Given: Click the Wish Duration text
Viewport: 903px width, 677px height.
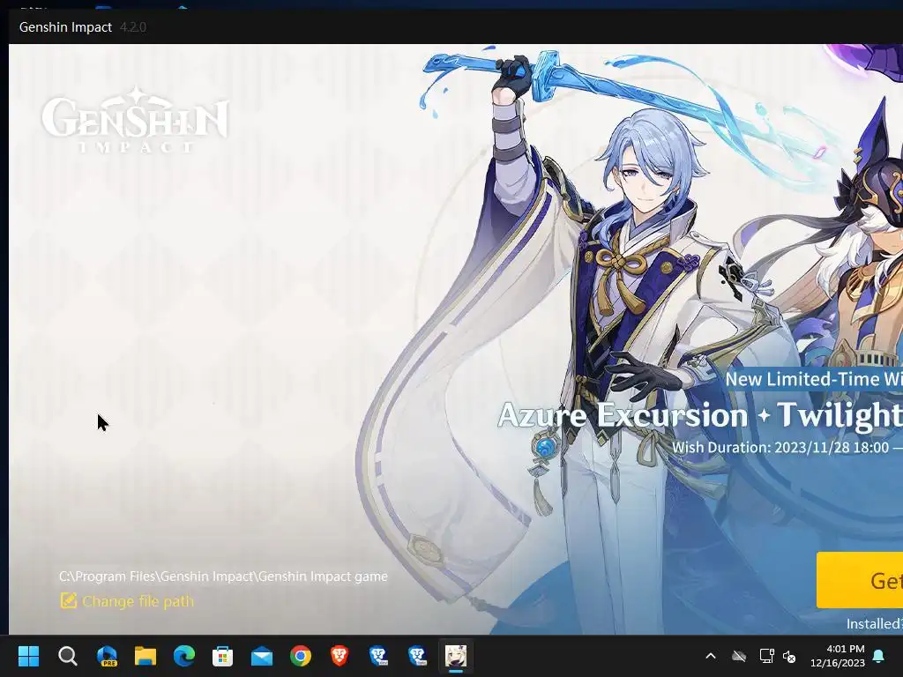Looking at the screenshot, I should click(787, 447).
